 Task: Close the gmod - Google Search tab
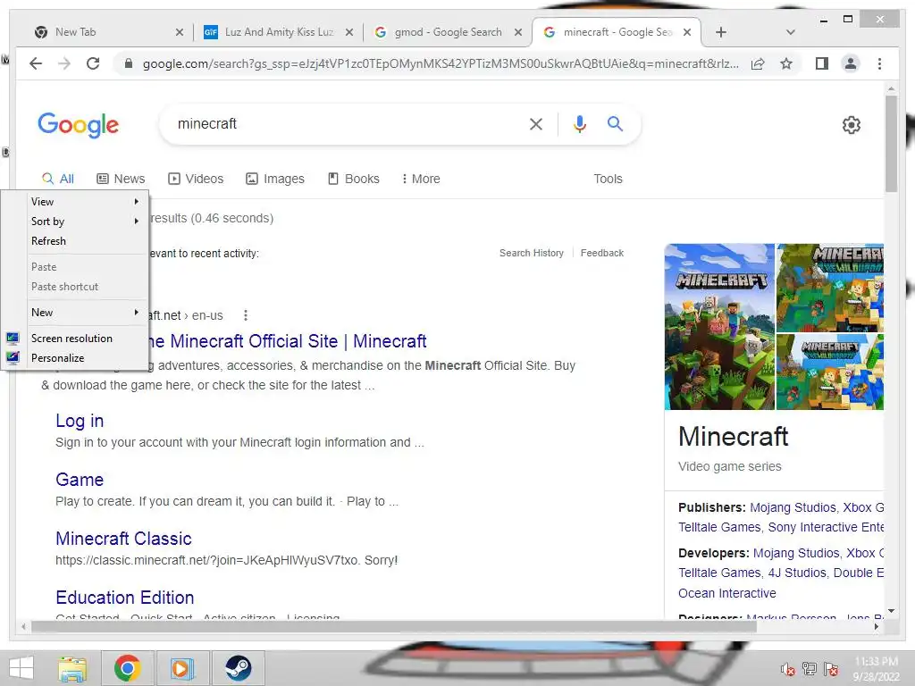[517, 32]
